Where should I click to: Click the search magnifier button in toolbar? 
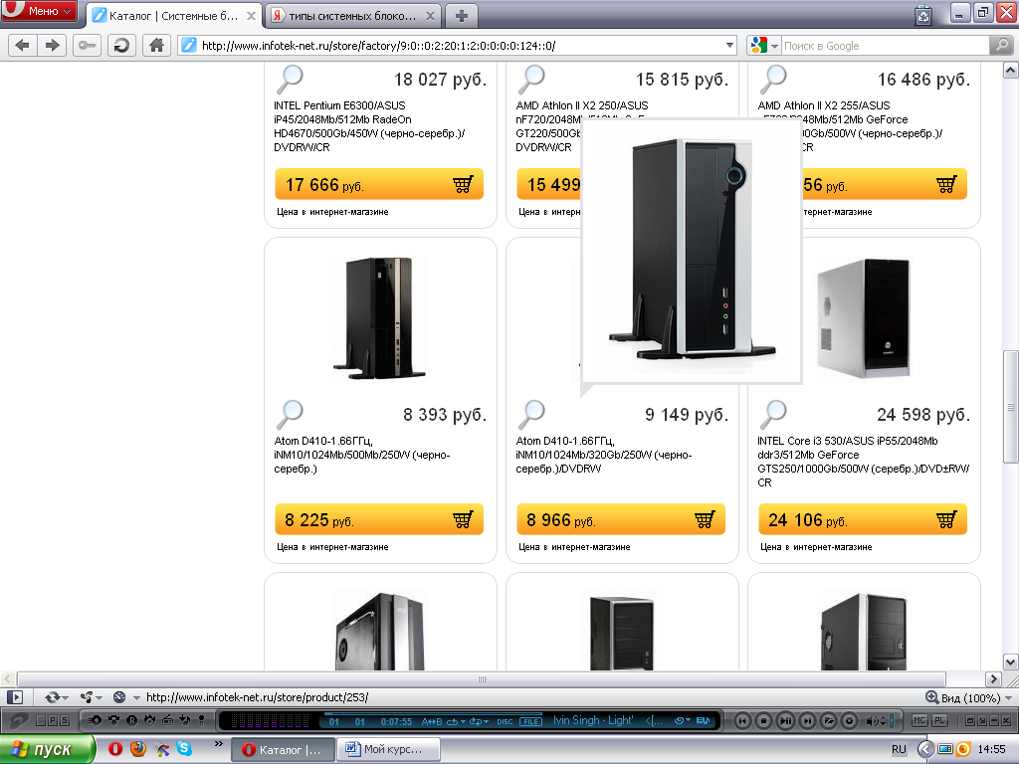[x=1001, y=46]
